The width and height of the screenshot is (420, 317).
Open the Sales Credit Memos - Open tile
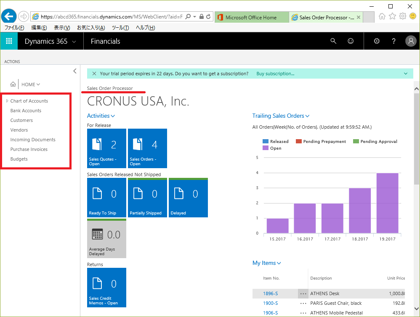(x=106, y=288)
